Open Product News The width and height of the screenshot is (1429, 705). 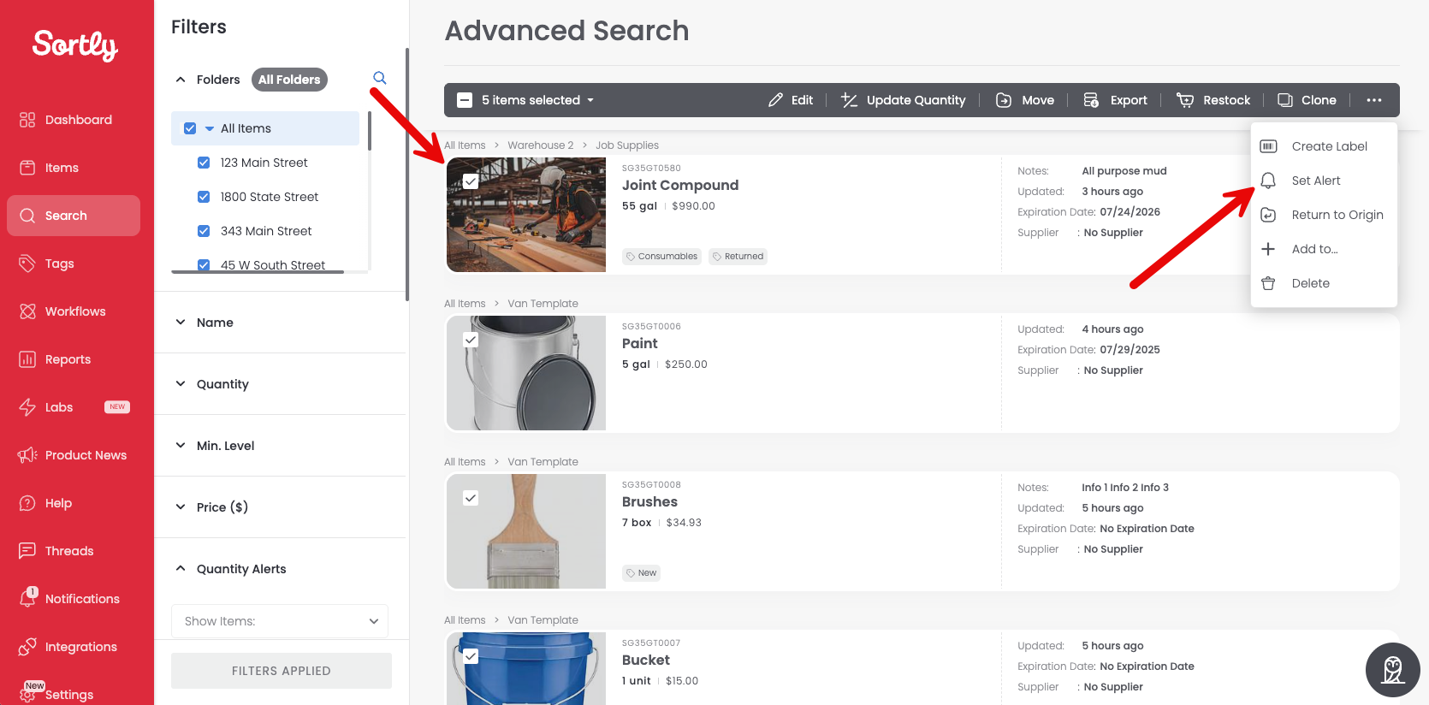pos(74,455)
